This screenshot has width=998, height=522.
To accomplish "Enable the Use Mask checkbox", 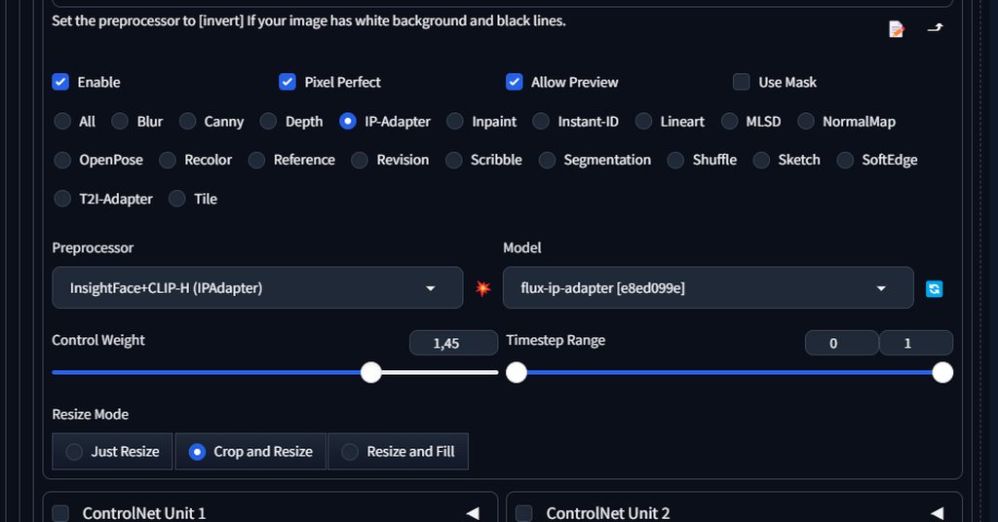I will (x=741, y=82).
